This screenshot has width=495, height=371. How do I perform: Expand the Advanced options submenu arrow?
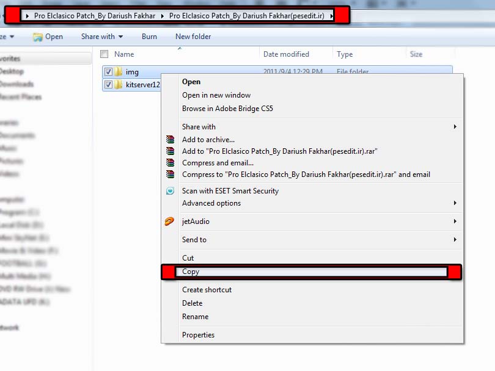[455, 203]
